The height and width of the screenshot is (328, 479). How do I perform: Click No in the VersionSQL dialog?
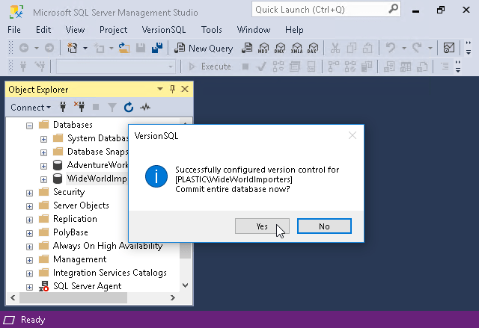coord(324,226)
